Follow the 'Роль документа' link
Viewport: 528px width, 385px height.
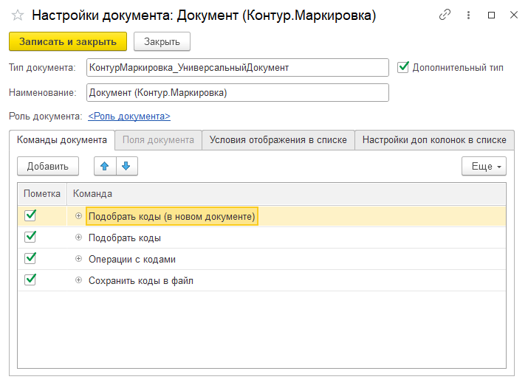(x=129, y=116)
